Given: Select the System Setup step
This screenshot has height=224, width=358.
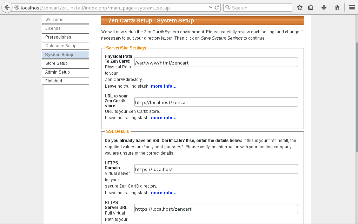Looking at the screenshot, I should [x=66, y=55].
